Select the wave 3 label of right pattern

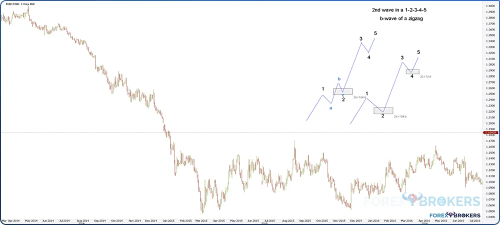click(402, 58)
